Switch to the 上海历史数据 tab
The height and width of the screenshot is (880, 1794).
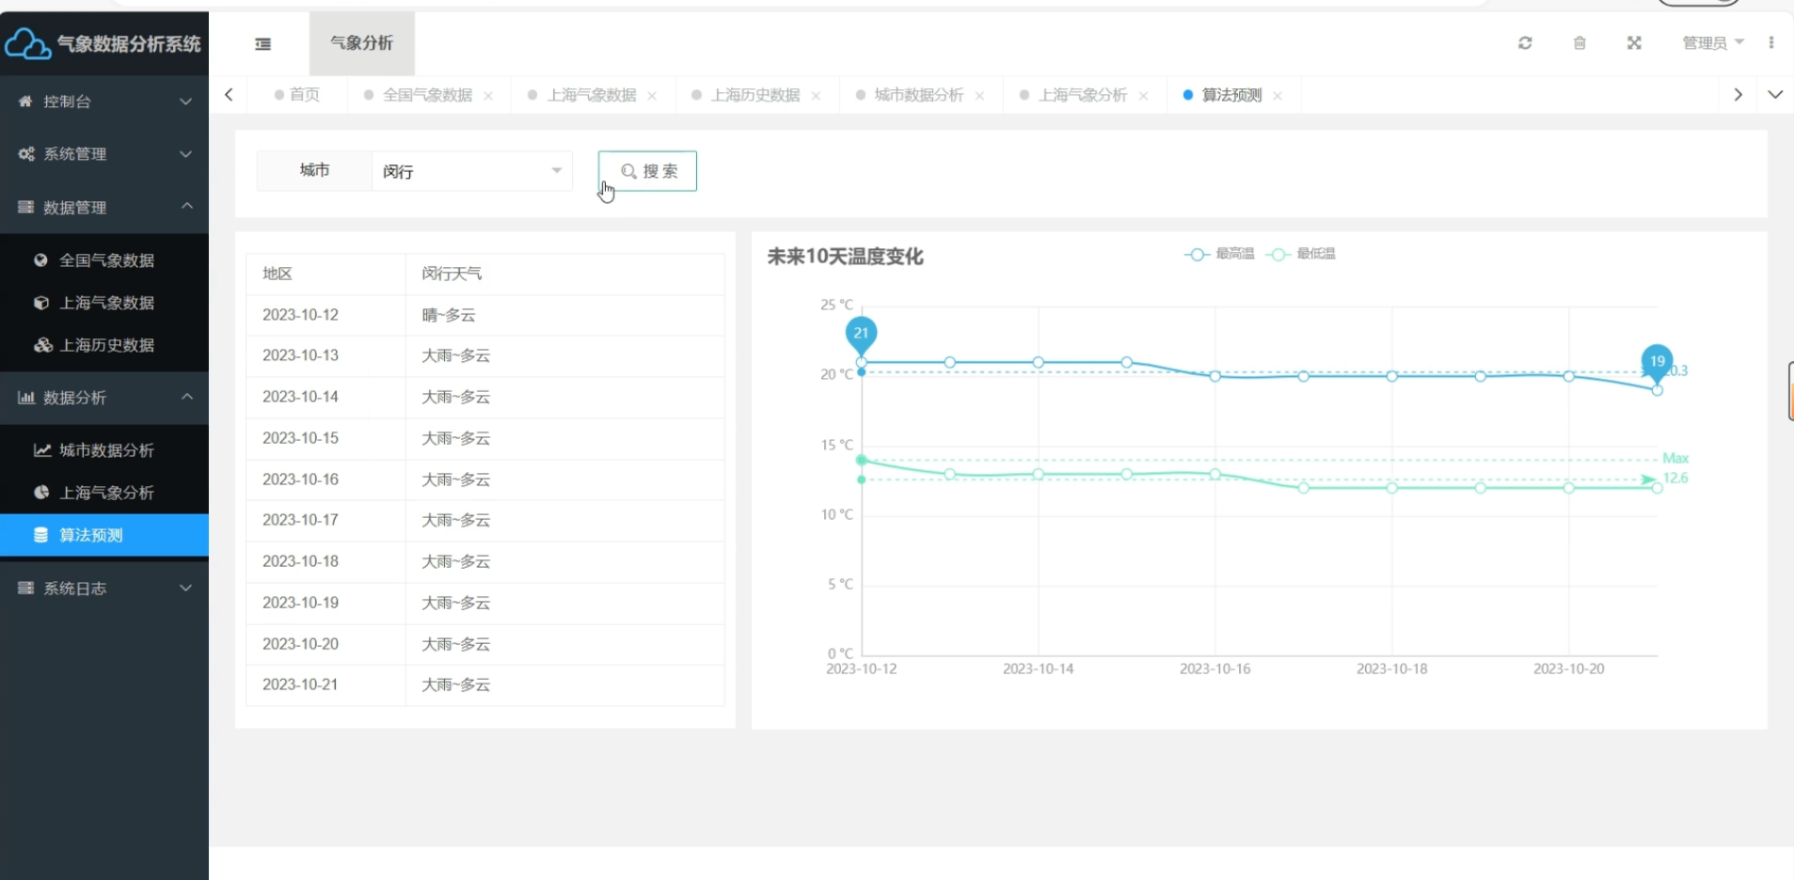[754, 95]
